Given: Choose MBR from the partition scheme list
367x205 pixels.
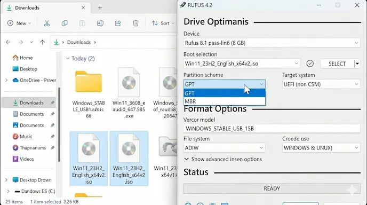Looking at the screenshot, I should click(x=225, y=101).
